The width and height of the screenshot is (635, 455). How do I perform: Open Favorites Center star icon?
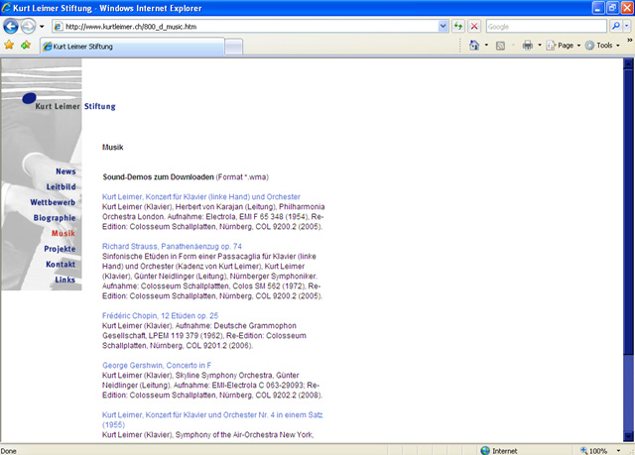click(9, 46)
